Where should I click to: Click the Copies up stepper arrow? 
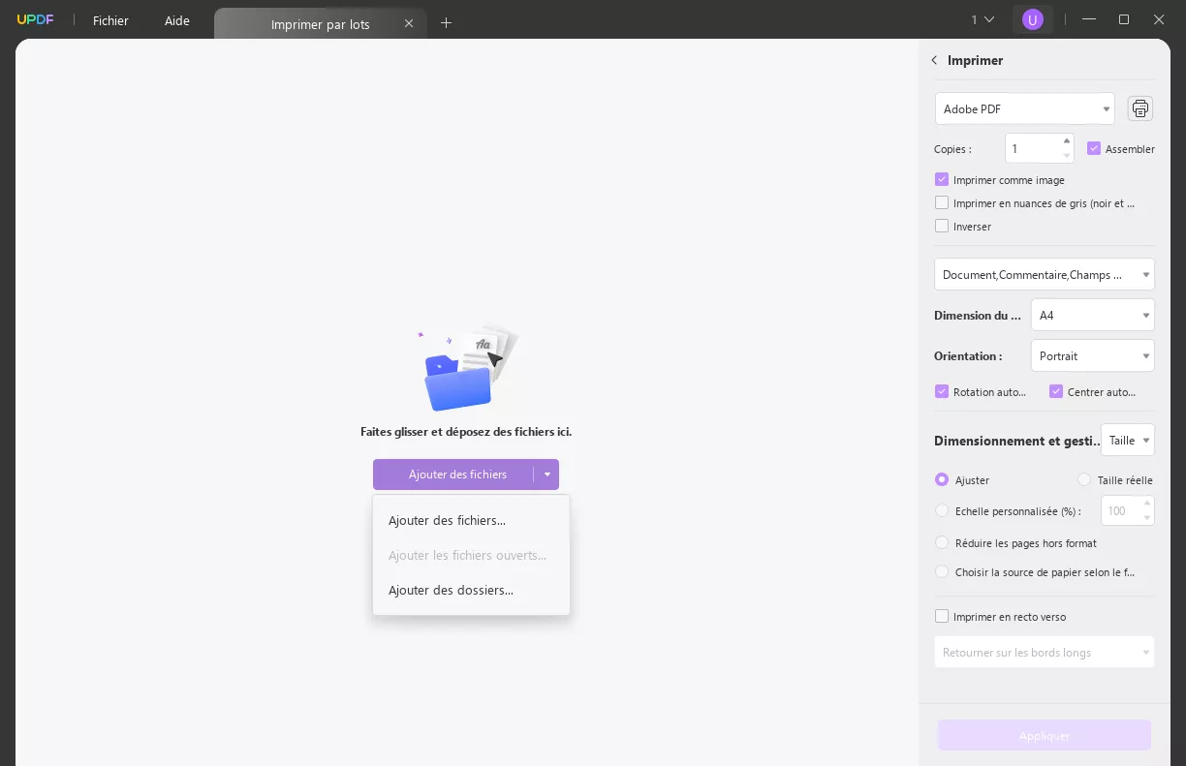click(x=1068, y=141)
